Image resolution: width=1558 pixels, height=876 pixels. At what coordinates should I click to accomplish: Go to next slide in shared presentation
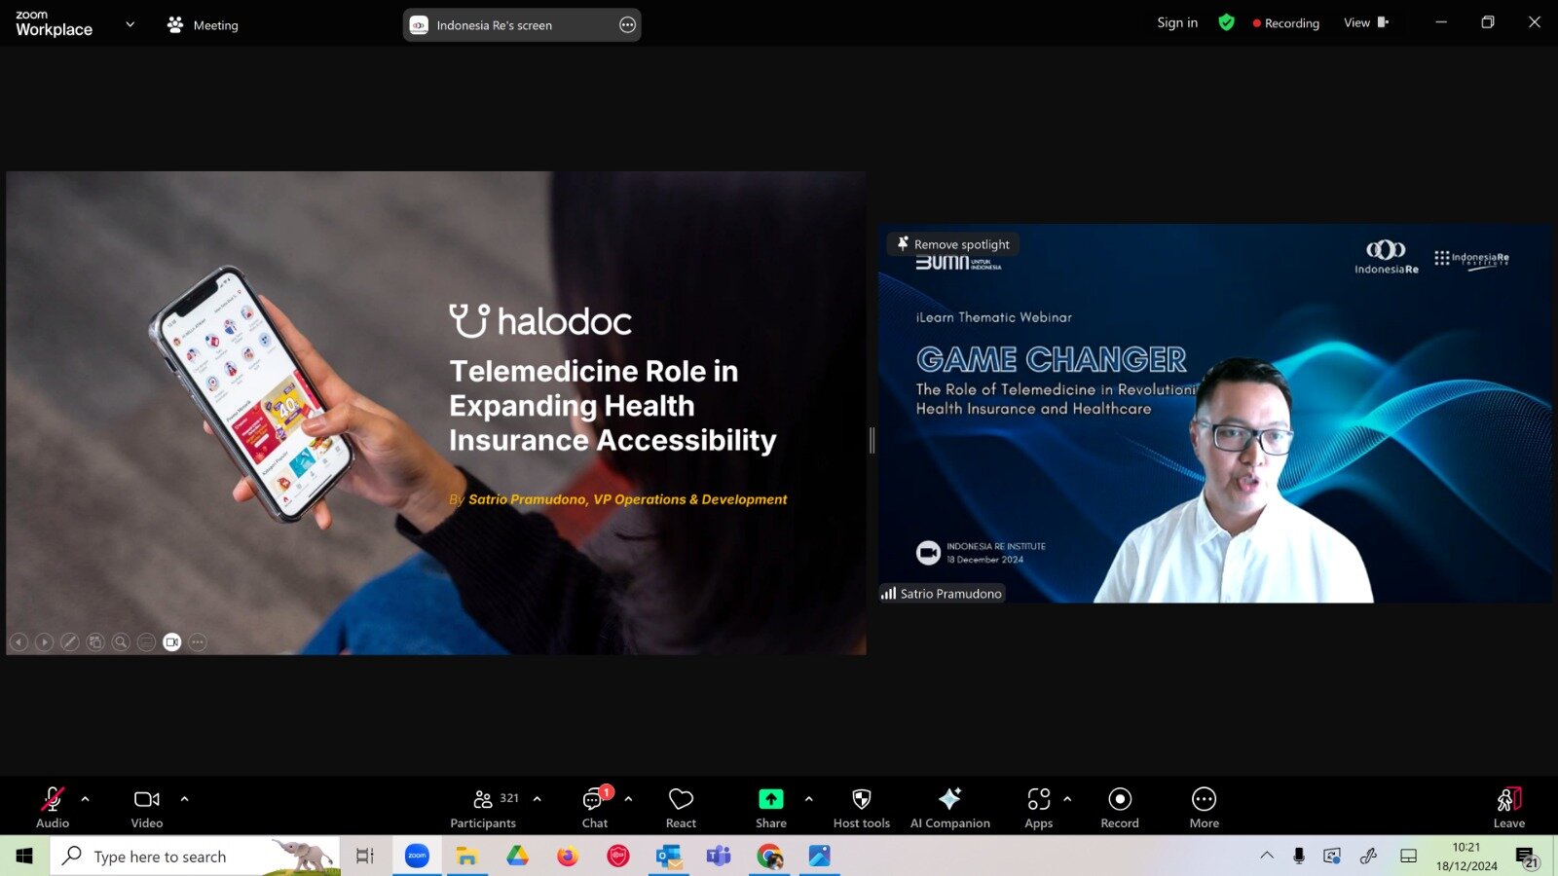coord(44,642)
